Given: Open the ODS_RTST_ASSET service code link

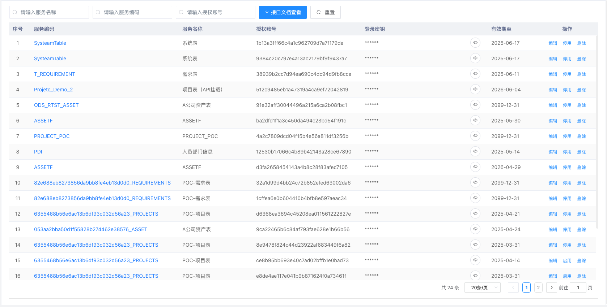Looking at the screenshot, I should coord(56,105).
